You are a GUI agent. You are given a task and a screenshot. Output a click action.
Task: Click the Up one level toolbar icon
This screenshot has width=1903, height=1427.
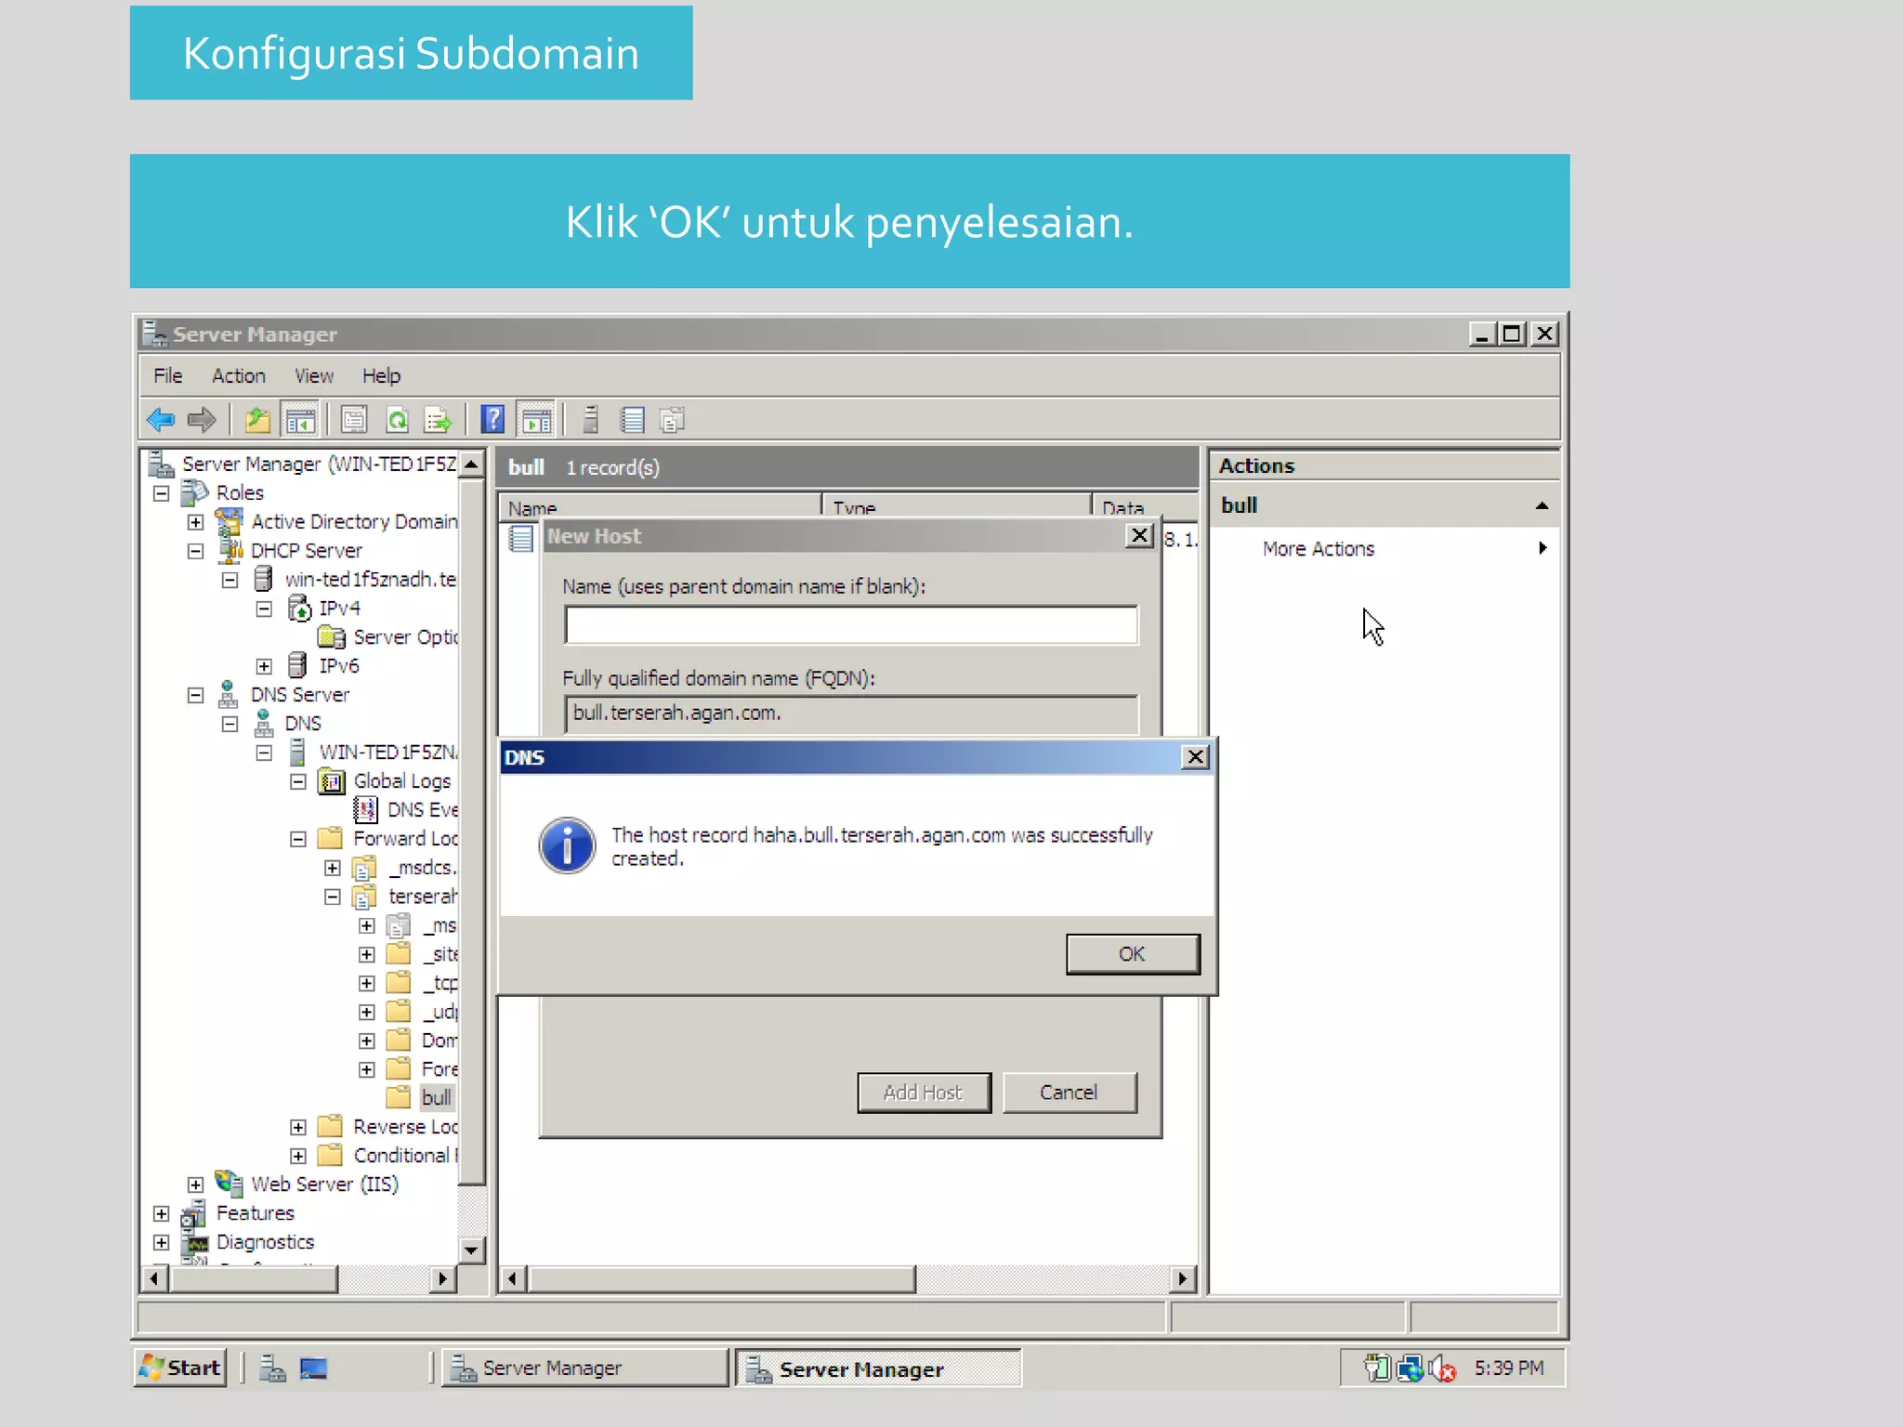(257, 420)
